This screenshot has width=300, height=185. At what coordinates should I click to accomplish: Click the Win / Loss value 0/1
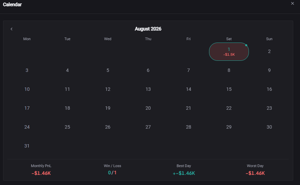(112, 173)
